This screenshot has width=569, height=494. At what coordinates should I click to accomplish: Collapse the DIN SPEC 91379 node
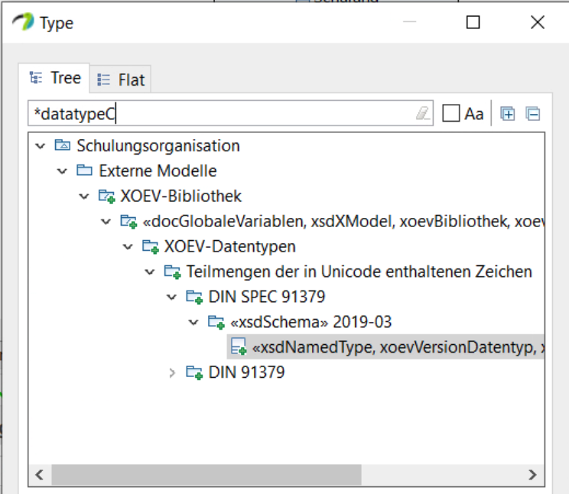coord(171,297)
